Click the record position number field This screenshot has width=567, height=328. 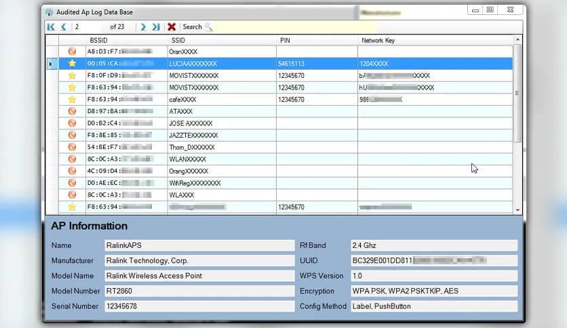[90, 27]
